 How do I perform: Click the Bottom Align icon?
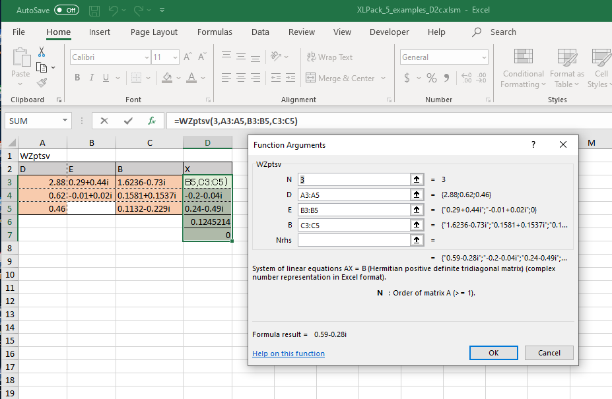coord(255,59)
